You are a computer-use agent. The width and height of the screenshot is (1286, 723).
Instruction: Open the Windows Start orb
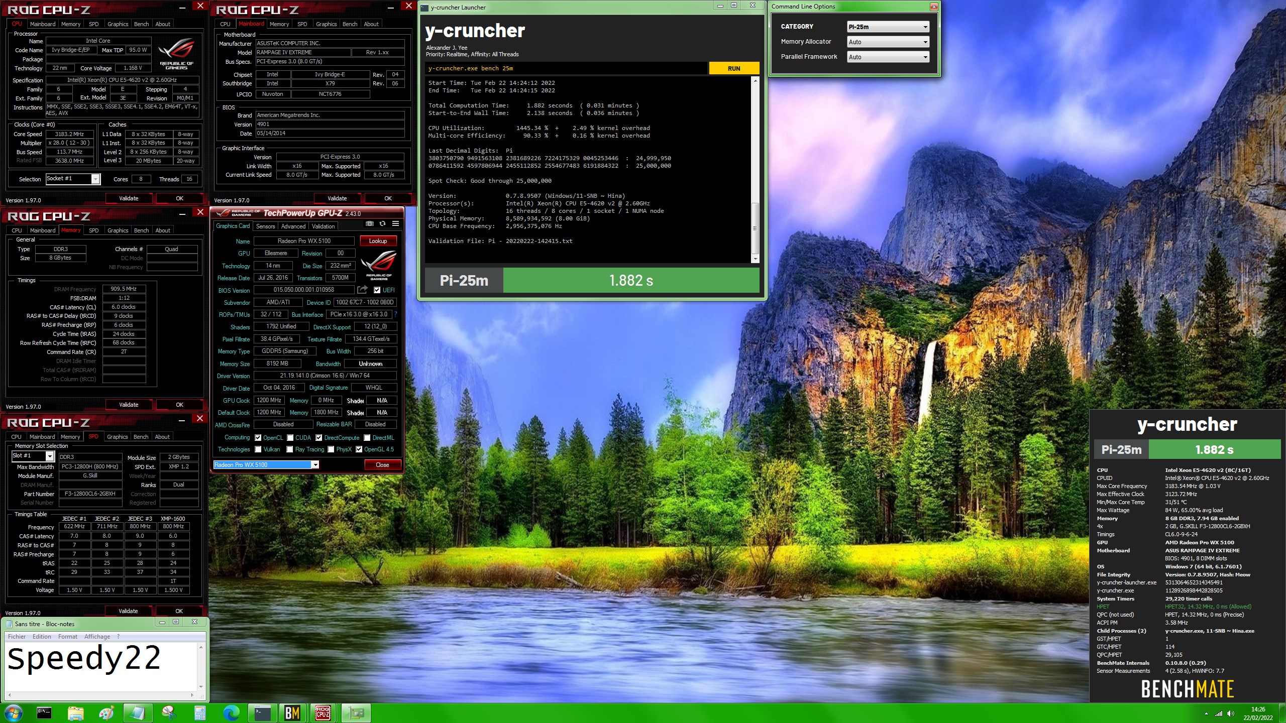tap(13, 713)
